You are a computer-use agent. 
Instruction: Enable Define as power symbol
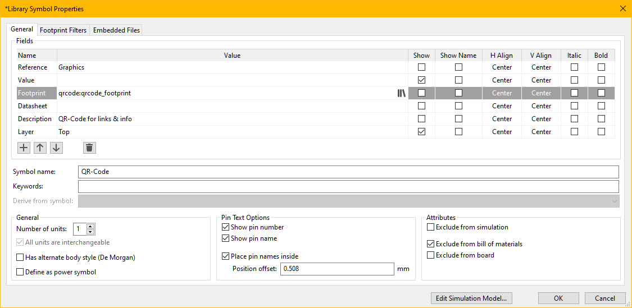pyautogui.click(x=20, y=272)
